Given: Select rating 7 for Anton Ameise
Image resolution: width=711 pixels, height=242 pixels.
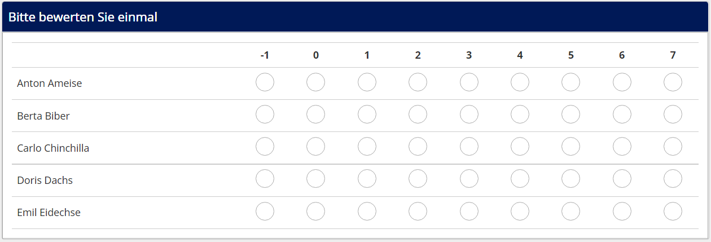Looking at the screenshot, I should point(673,82).
